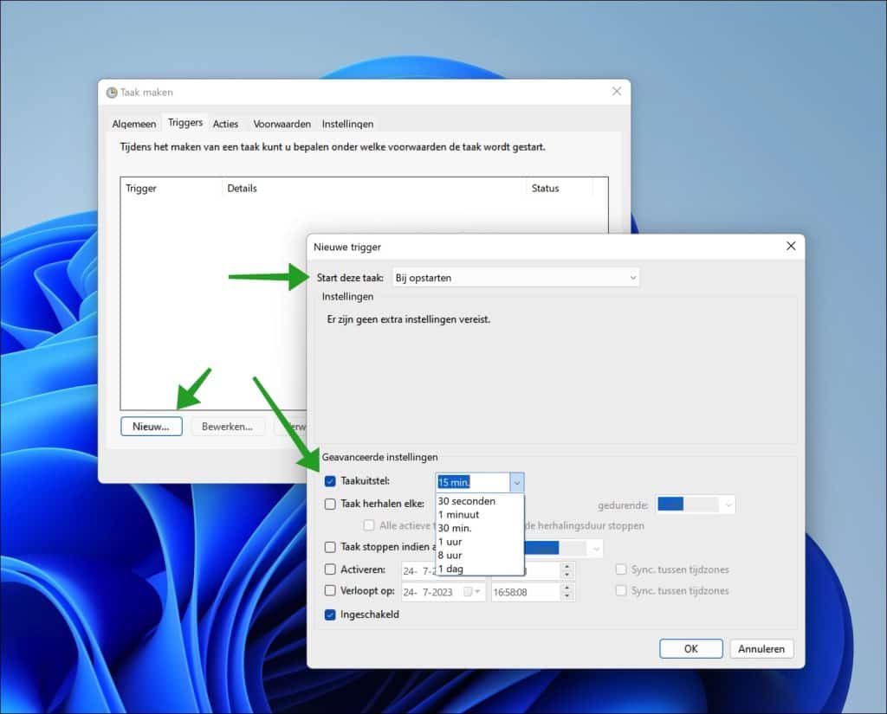Increment the expiration time with the up stepper

click(x=567, y=588)
